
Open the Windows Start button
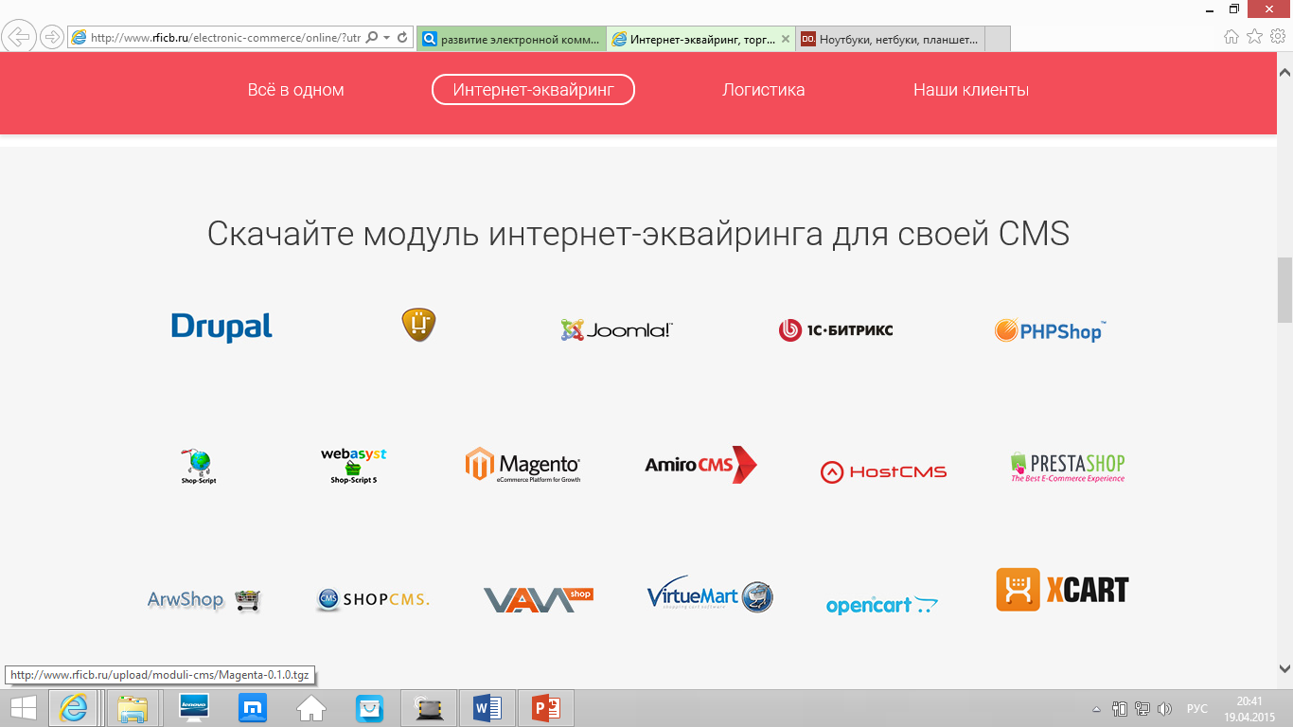coord(24,708)
